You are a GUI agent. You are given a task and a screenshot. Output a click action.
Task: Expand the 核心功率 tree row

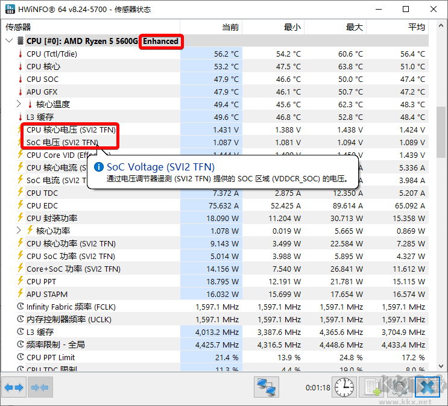coord(19,231)
